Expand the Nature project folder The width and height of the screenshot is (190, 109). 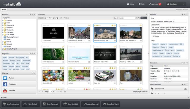(x=3, y=42)
